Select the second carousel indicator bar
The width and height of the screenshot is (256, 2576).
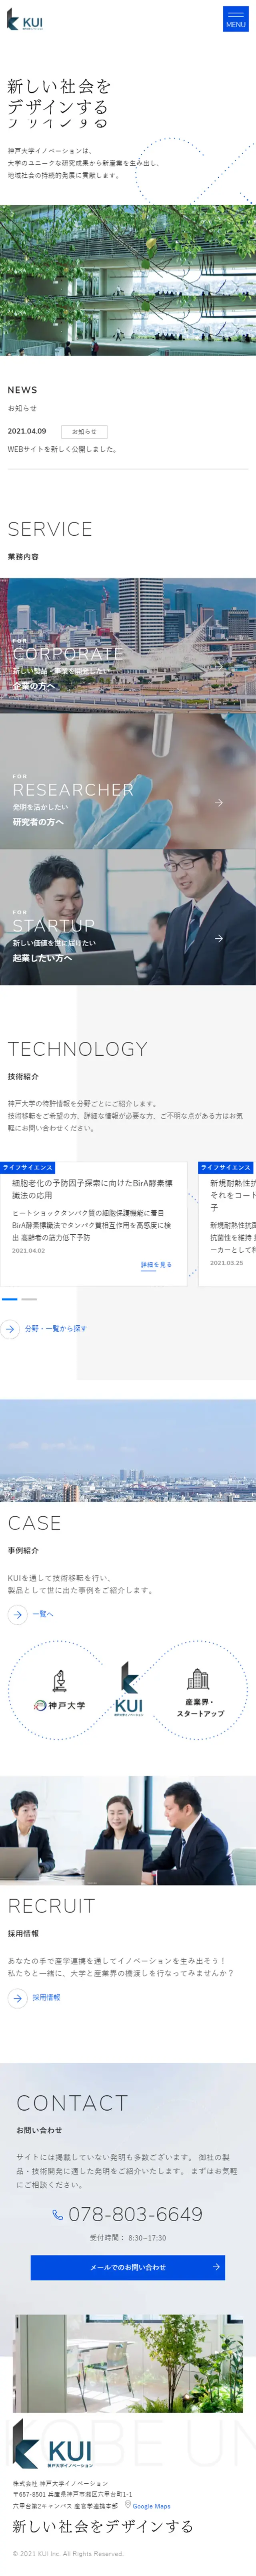(29, 1299)
